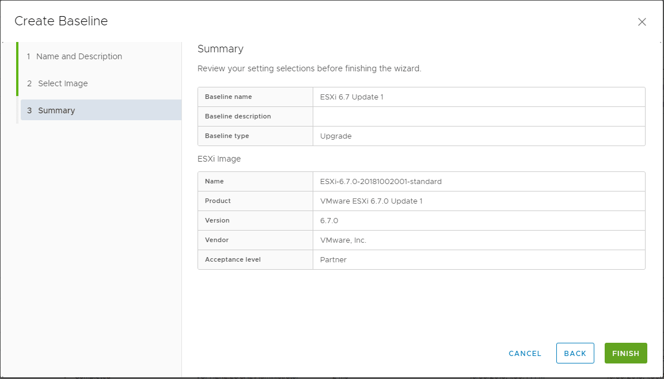Click the 'Create Baseline' dialog title
The image size is (664, 379).
pos(61,21)
